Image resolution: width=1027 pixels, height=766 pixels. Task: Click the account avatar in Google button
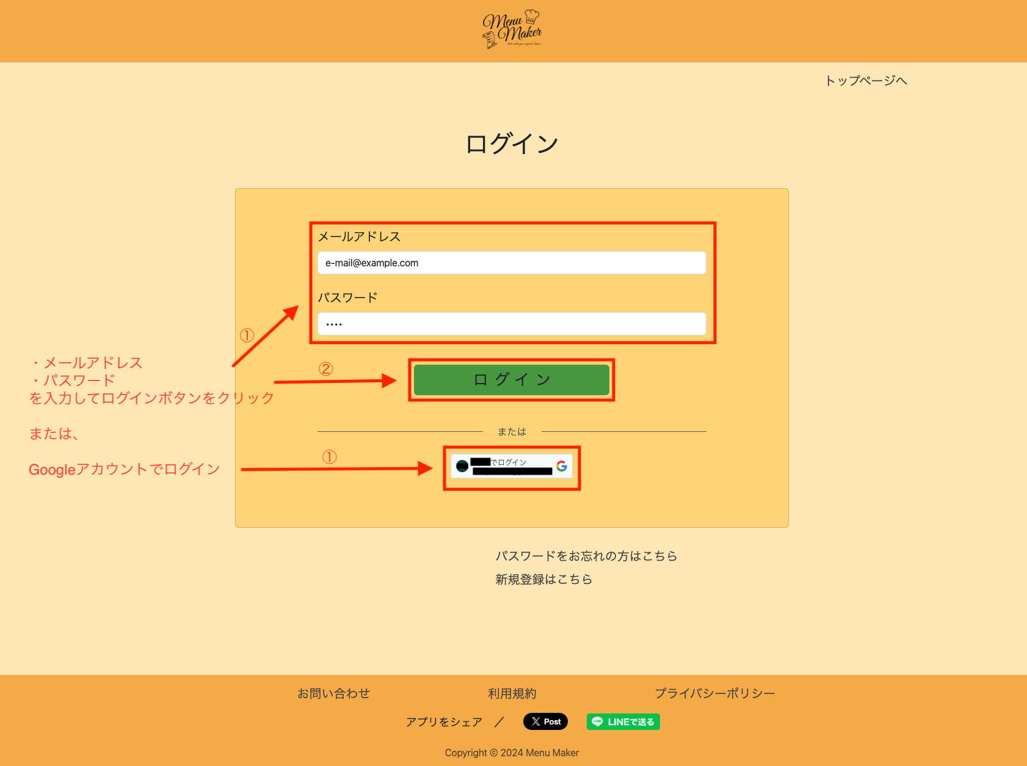pos(462,466)
